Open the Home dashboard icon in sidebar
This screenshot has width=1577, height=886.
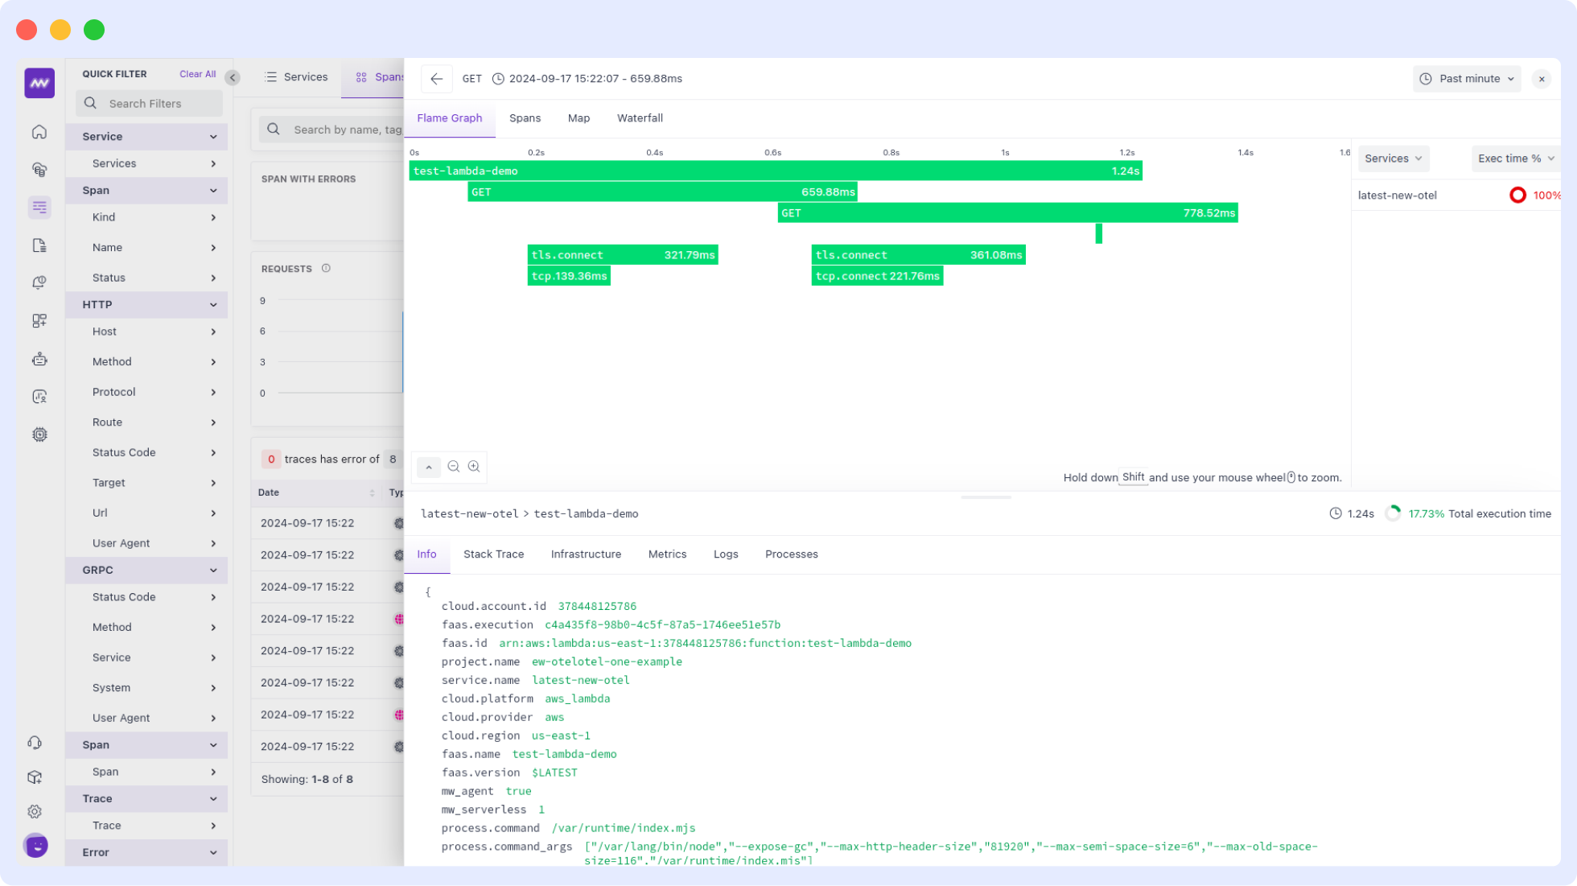coord(39,131)
